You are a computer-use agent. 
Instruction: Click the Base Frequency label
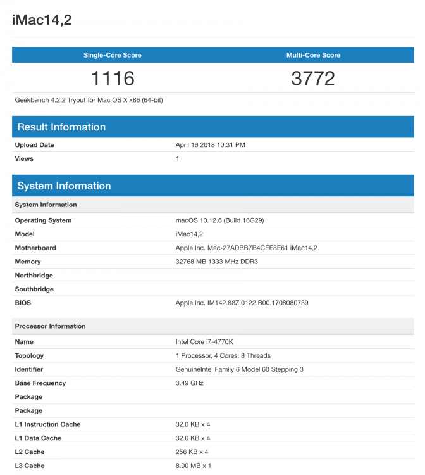coord(40,383)
